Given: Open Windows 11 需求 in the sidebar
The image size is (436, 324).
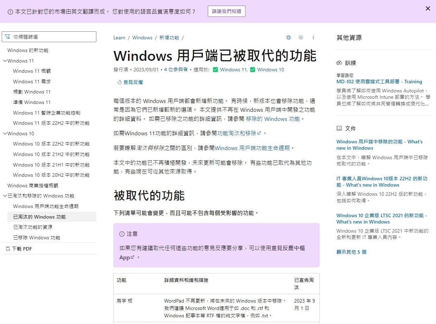Looking at the screenshot, I should (32, 82).
